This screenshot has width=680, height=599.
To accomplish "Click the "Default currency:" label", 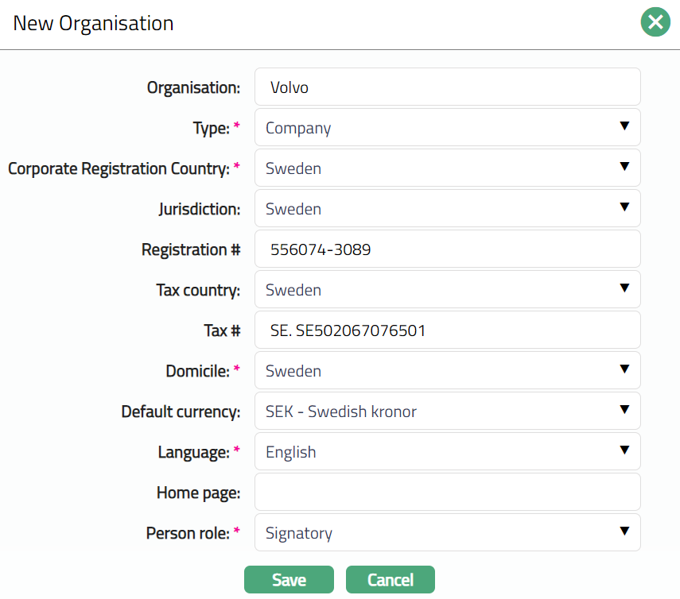I will pos(181,412).
